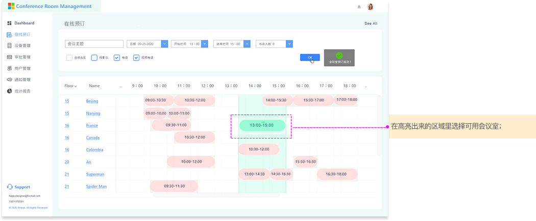Select the 在线预订 calendar icon in sidebar

click(9, 35)
